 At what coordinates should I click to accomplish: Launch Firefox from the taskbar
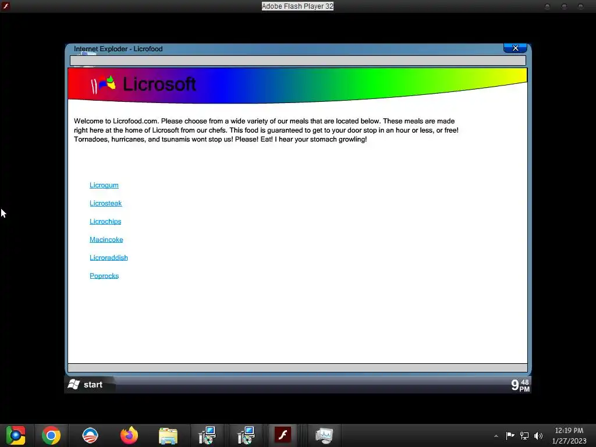click(x=129, y=435)
